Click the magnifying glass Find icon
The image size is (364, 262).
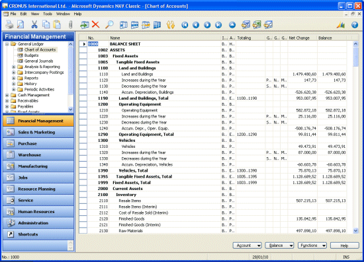[x=109, y=24]
